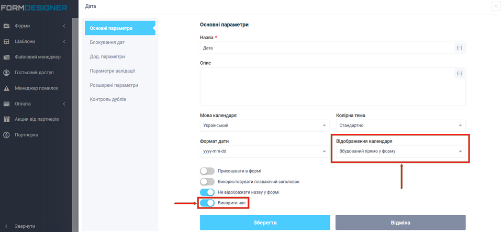
Task: Expand the Відображення календаря dropdown
Action: point(400,152)
